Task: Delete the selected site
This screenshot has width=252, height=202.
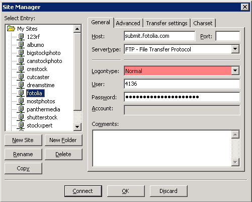Action: 63,154
